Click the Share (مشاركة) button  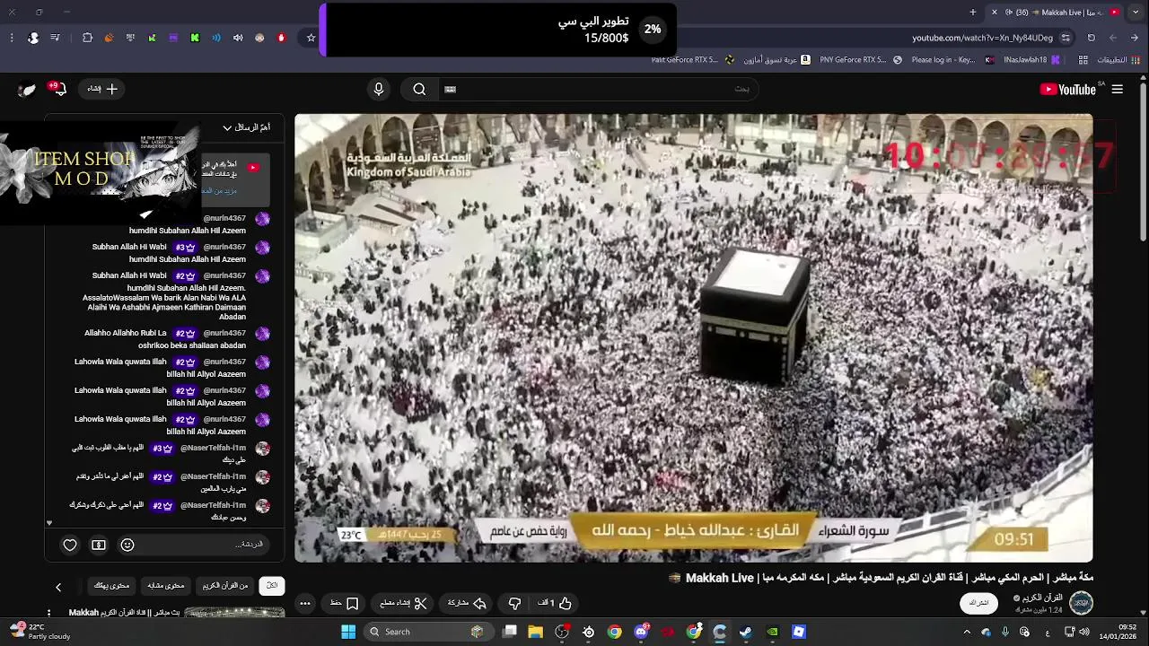[467, 603]
